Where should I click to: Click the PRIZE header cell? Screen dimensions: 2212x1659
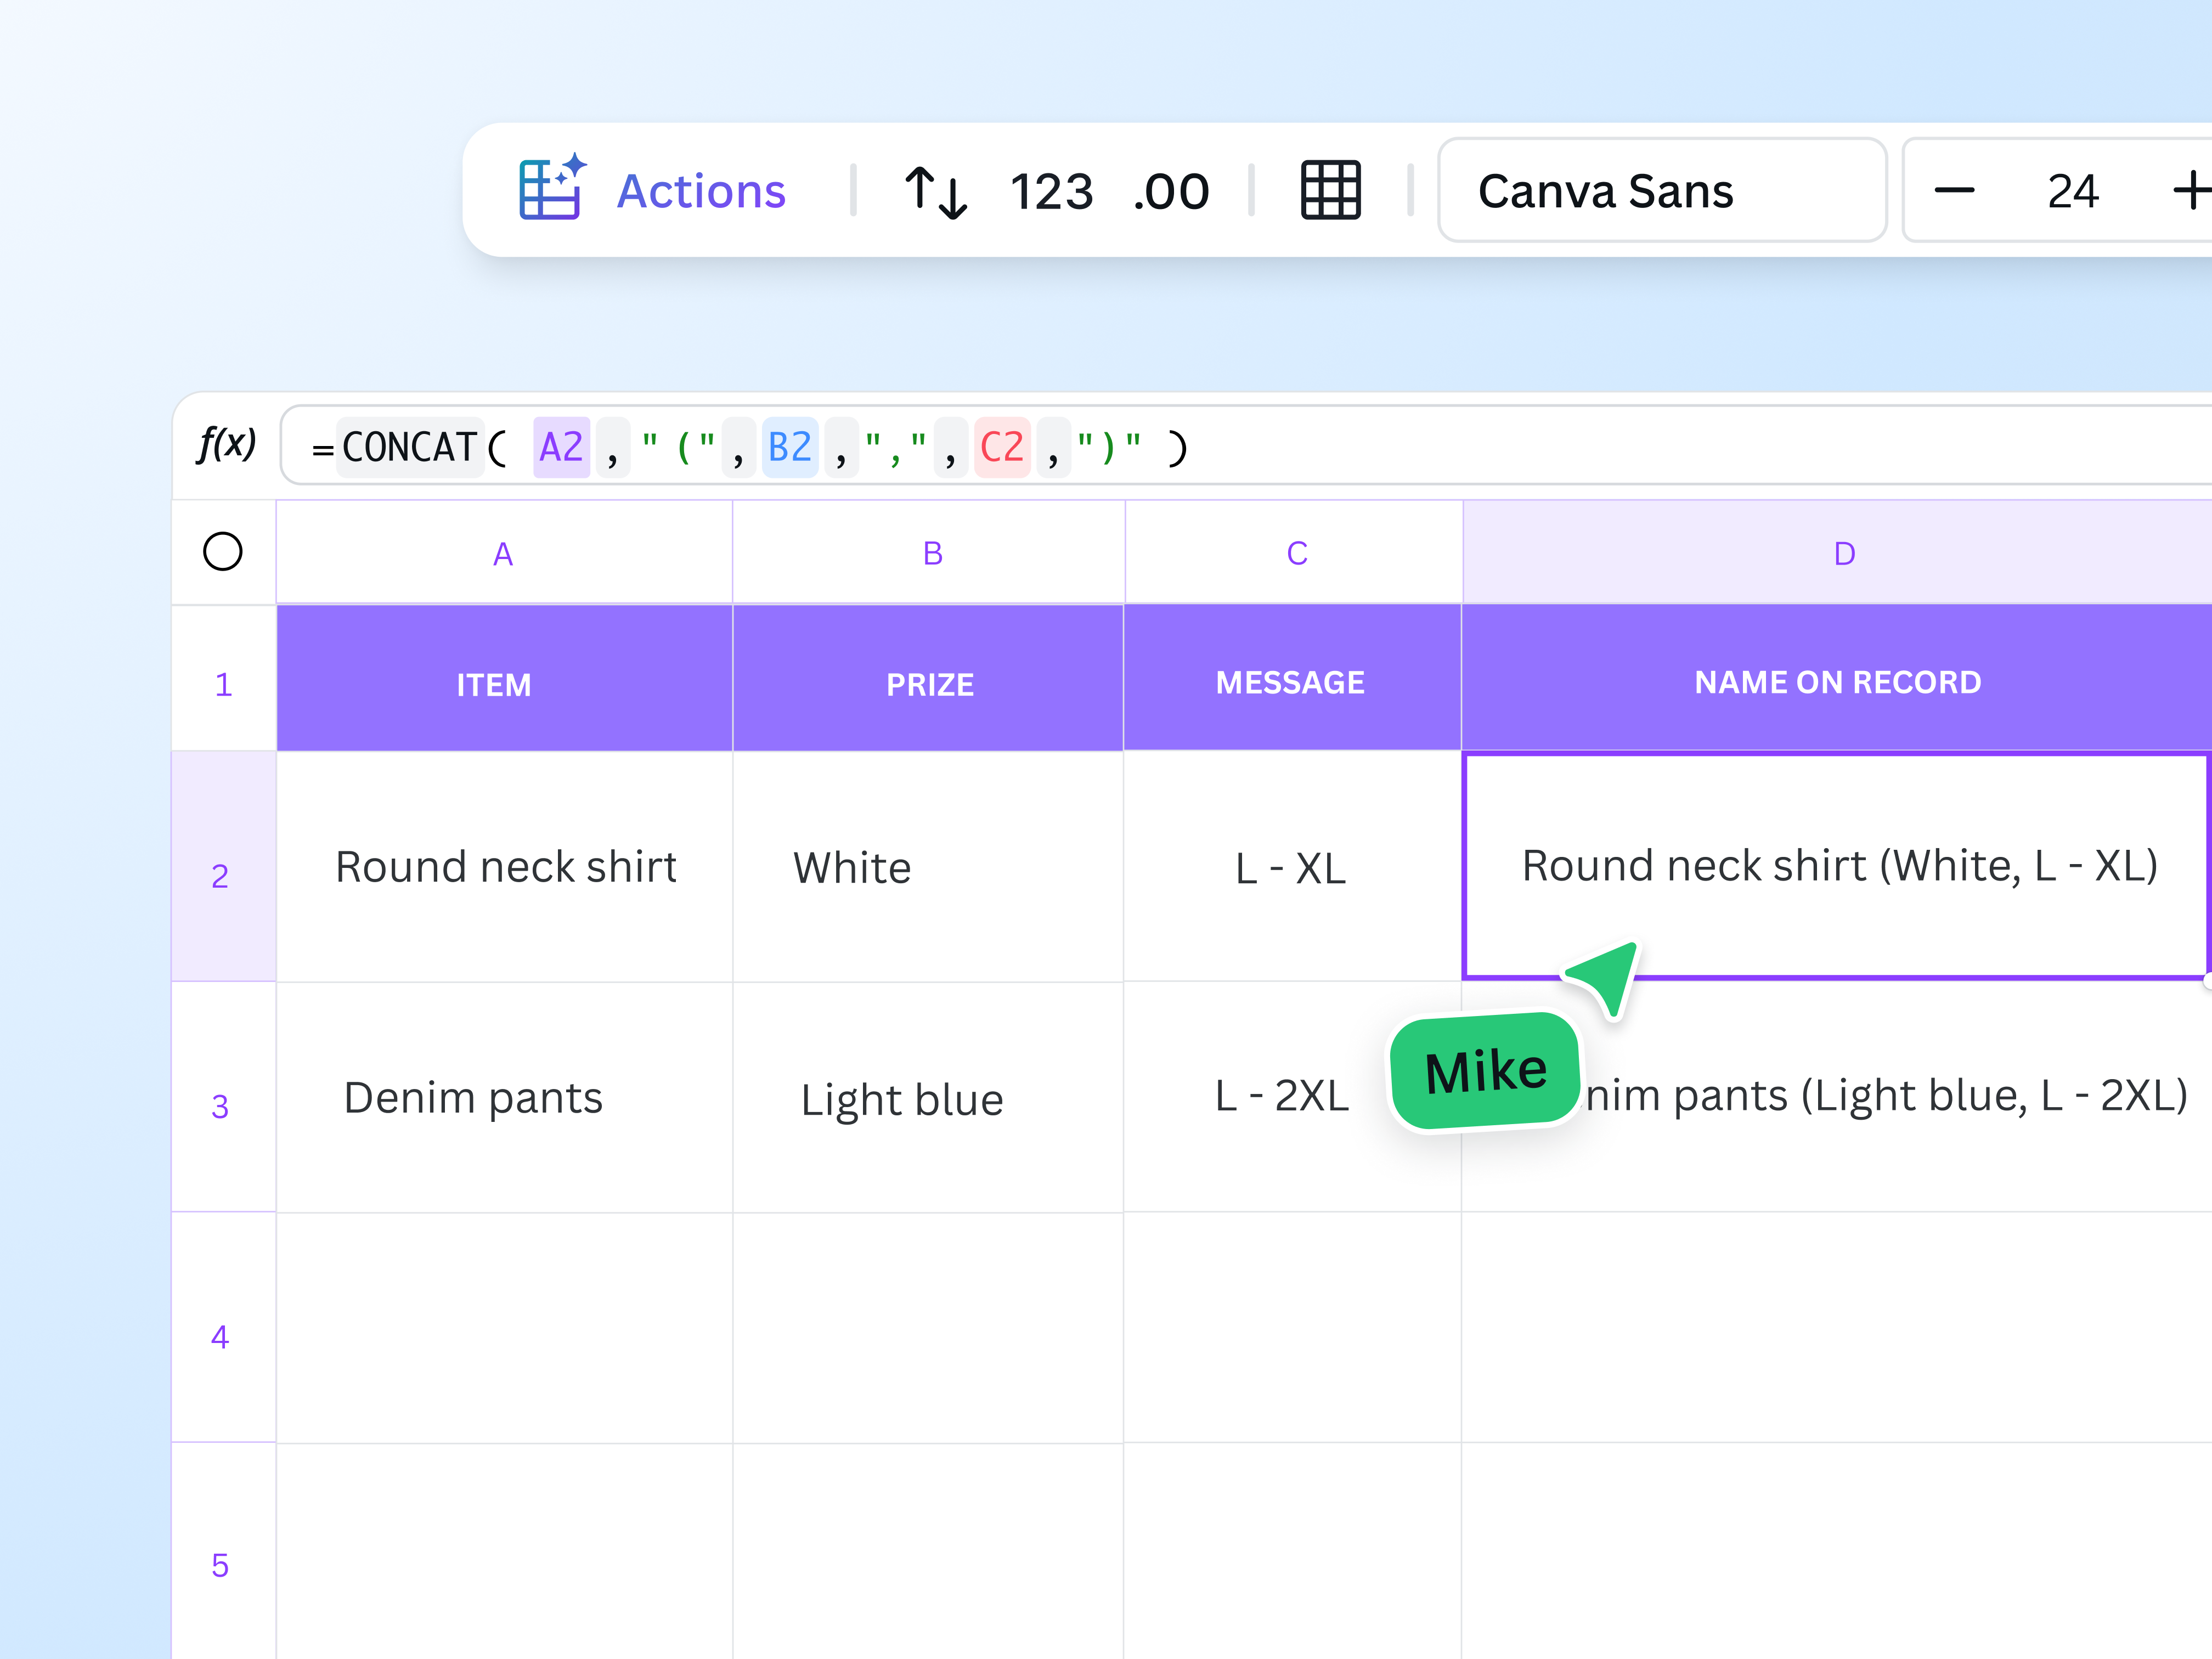tap(929, 678)
